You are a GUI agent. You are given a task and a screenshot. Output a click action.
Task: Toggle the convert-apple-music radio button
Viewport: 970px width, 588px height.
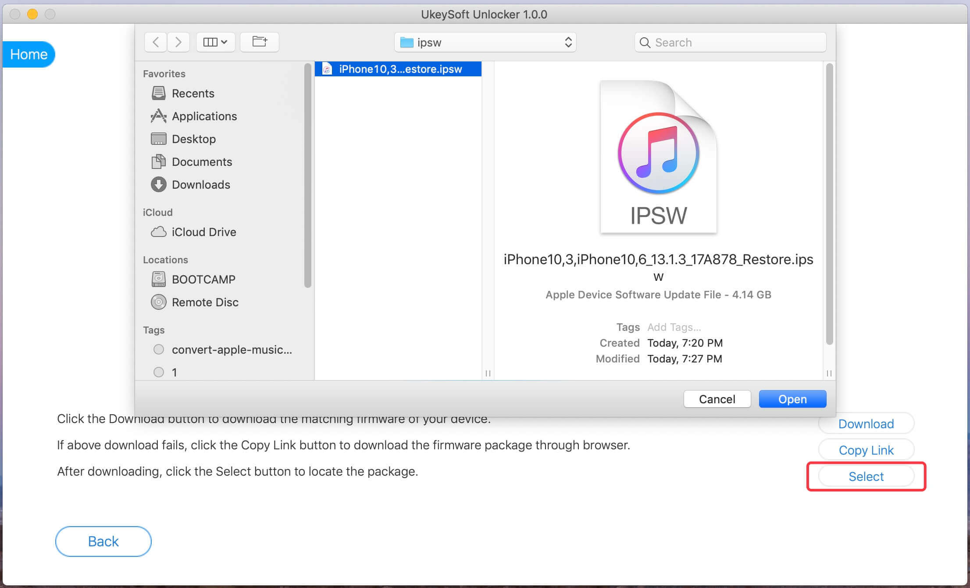[159, 349]
